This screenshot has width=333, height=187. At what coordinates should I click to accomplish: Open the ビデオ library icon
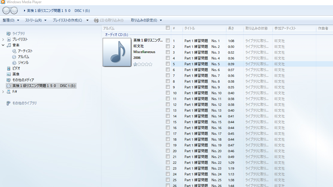[9, 68]
